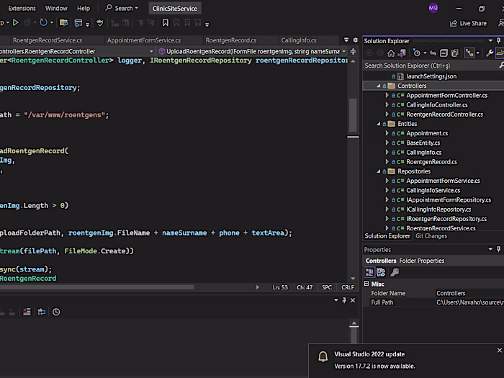Switch to the AppointmentFormService.cs tab
The height and width of the screenshot is (378, 504).
[144, 40]
